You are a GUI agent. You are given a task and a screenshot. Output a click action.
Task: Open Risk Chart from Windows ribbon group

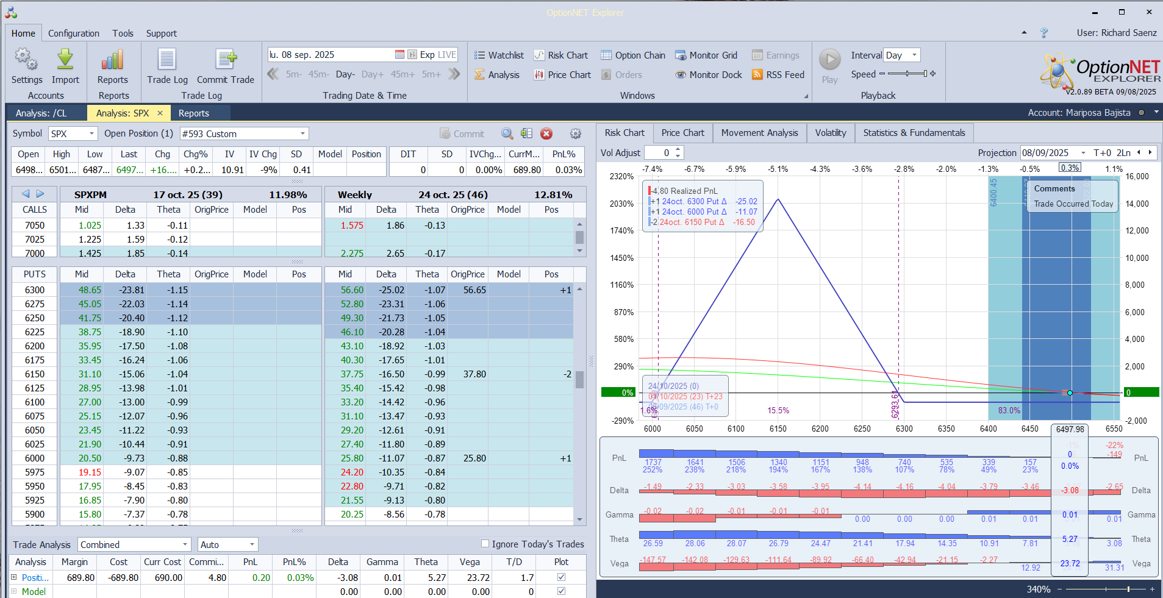pos(561,55)
